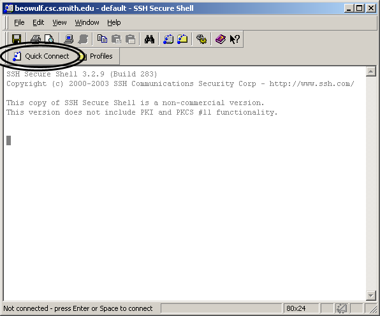Viewport: 380px width, 316px height.
Task: Click the Print icon in toolbar
Action: [x=36, y=39]
